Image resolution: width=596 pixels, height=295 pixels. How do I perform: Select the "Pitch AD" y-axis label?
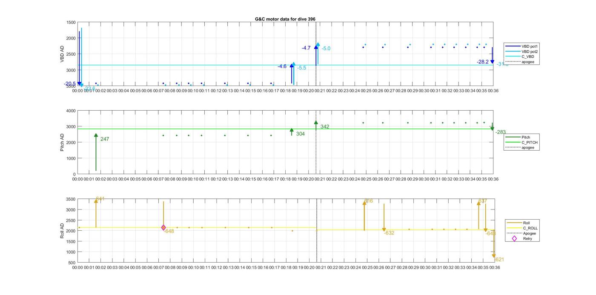pyautogui.click(x=62, y=142)
